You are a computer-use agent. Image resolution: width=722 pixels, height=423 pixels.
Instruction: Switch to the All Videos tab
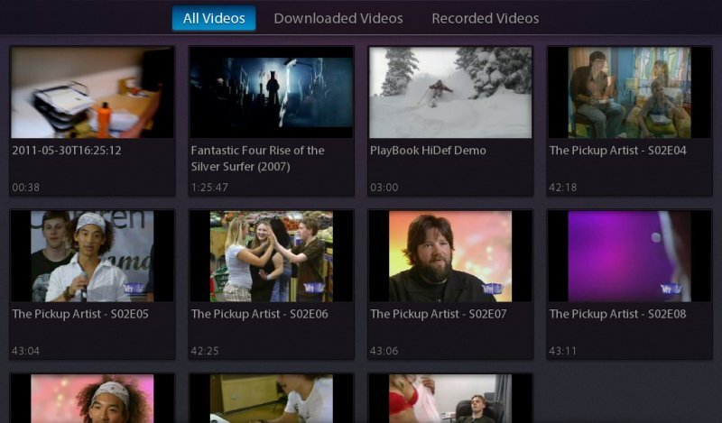(214, 18)
